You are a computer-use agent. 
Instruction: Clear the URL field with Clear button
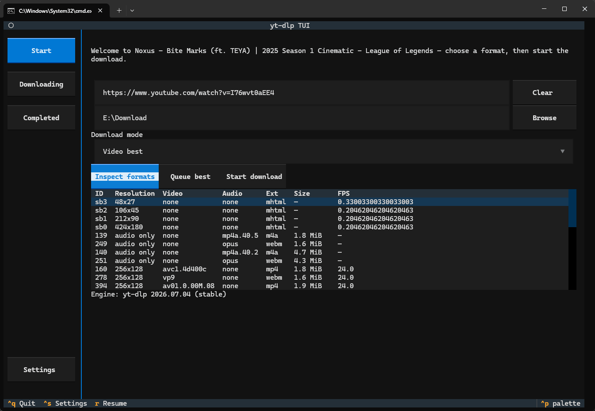[544, 93]
